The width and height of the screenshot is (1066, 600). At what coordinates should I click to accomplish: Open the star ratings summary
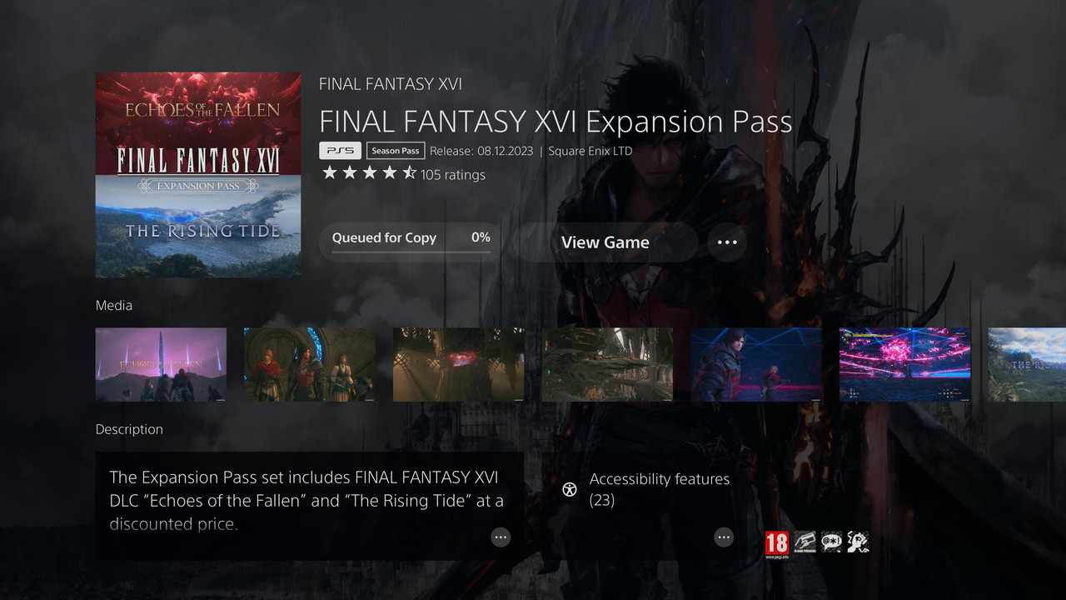pyautogui.click(x=403, y=173)
